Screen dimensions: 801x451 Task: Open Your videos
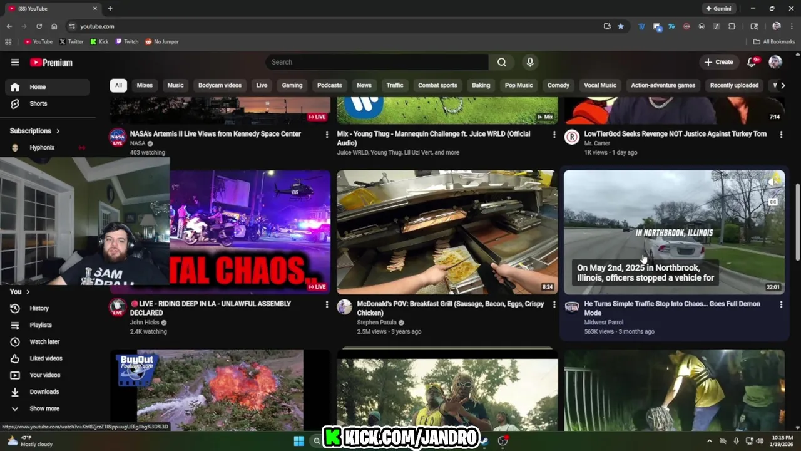click(x=48, y=375)
